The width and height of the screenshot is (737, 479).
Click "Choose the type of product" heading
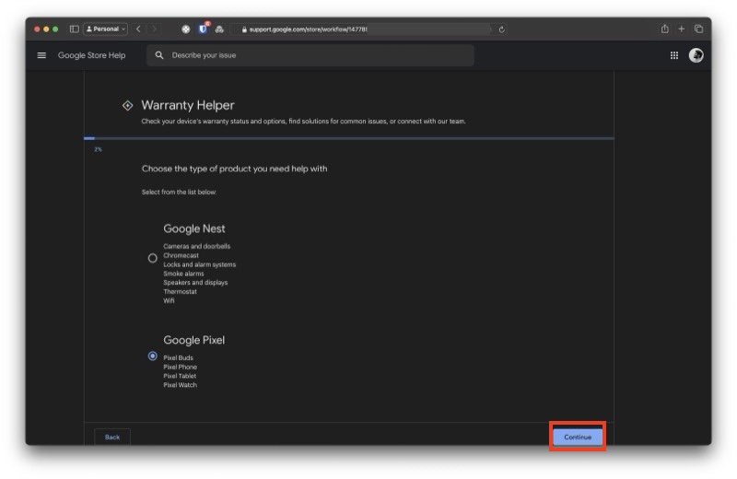tap(235, 169)
